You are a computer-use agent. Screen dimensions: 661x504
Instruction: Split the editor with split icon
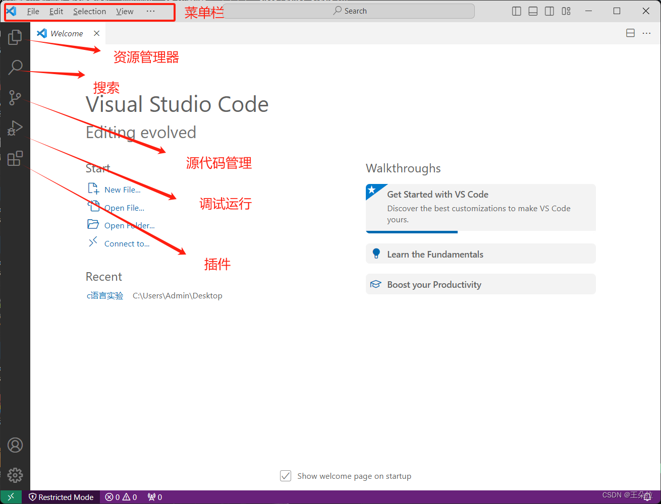(630, 33)
